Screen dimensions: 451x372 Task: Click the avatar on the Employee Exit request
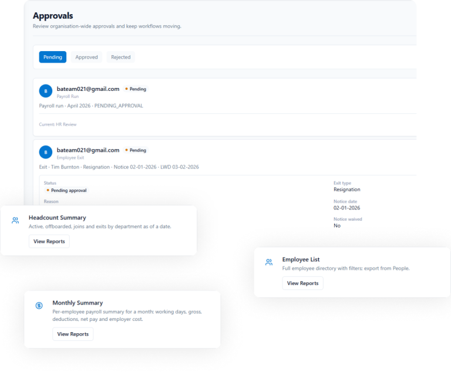point(46,152)
